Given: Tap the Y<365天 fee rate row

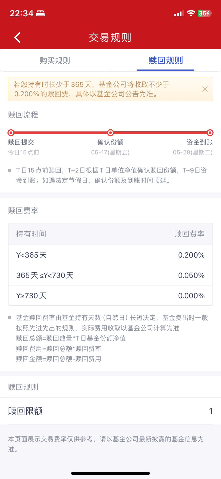Looking at the screenshot, I should 111,255.
